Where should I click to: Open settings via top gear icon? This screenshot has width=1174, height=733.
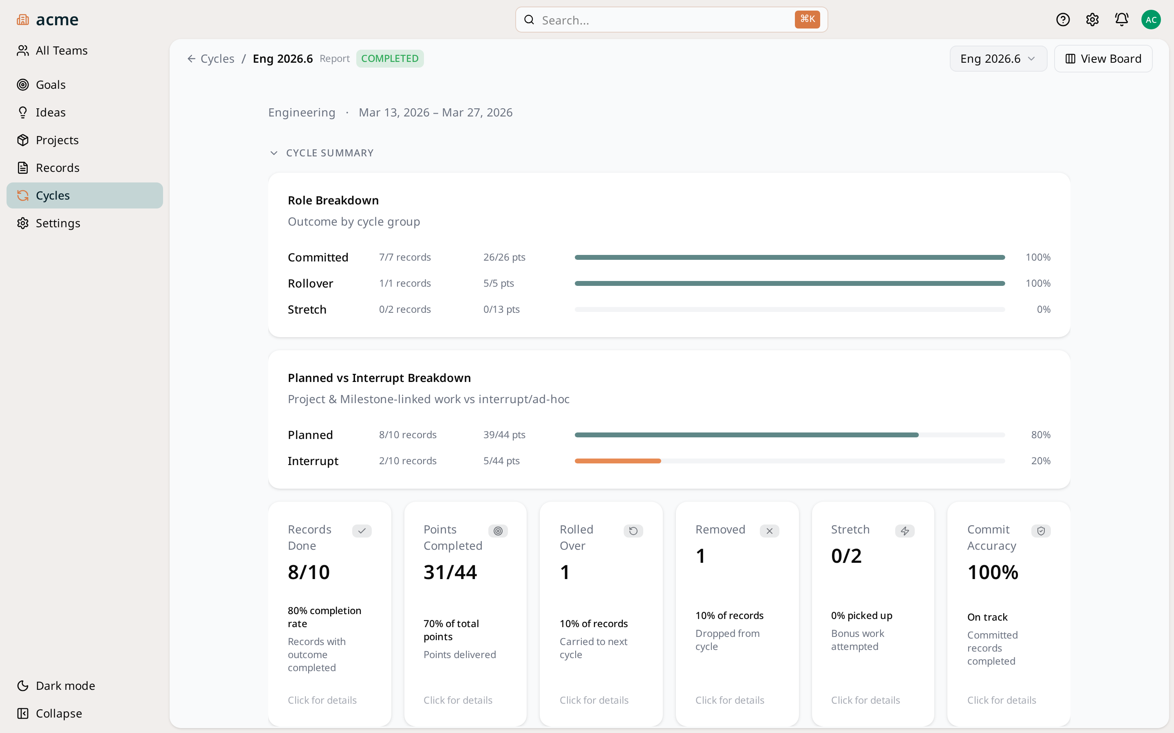(x=1092, y=20)
